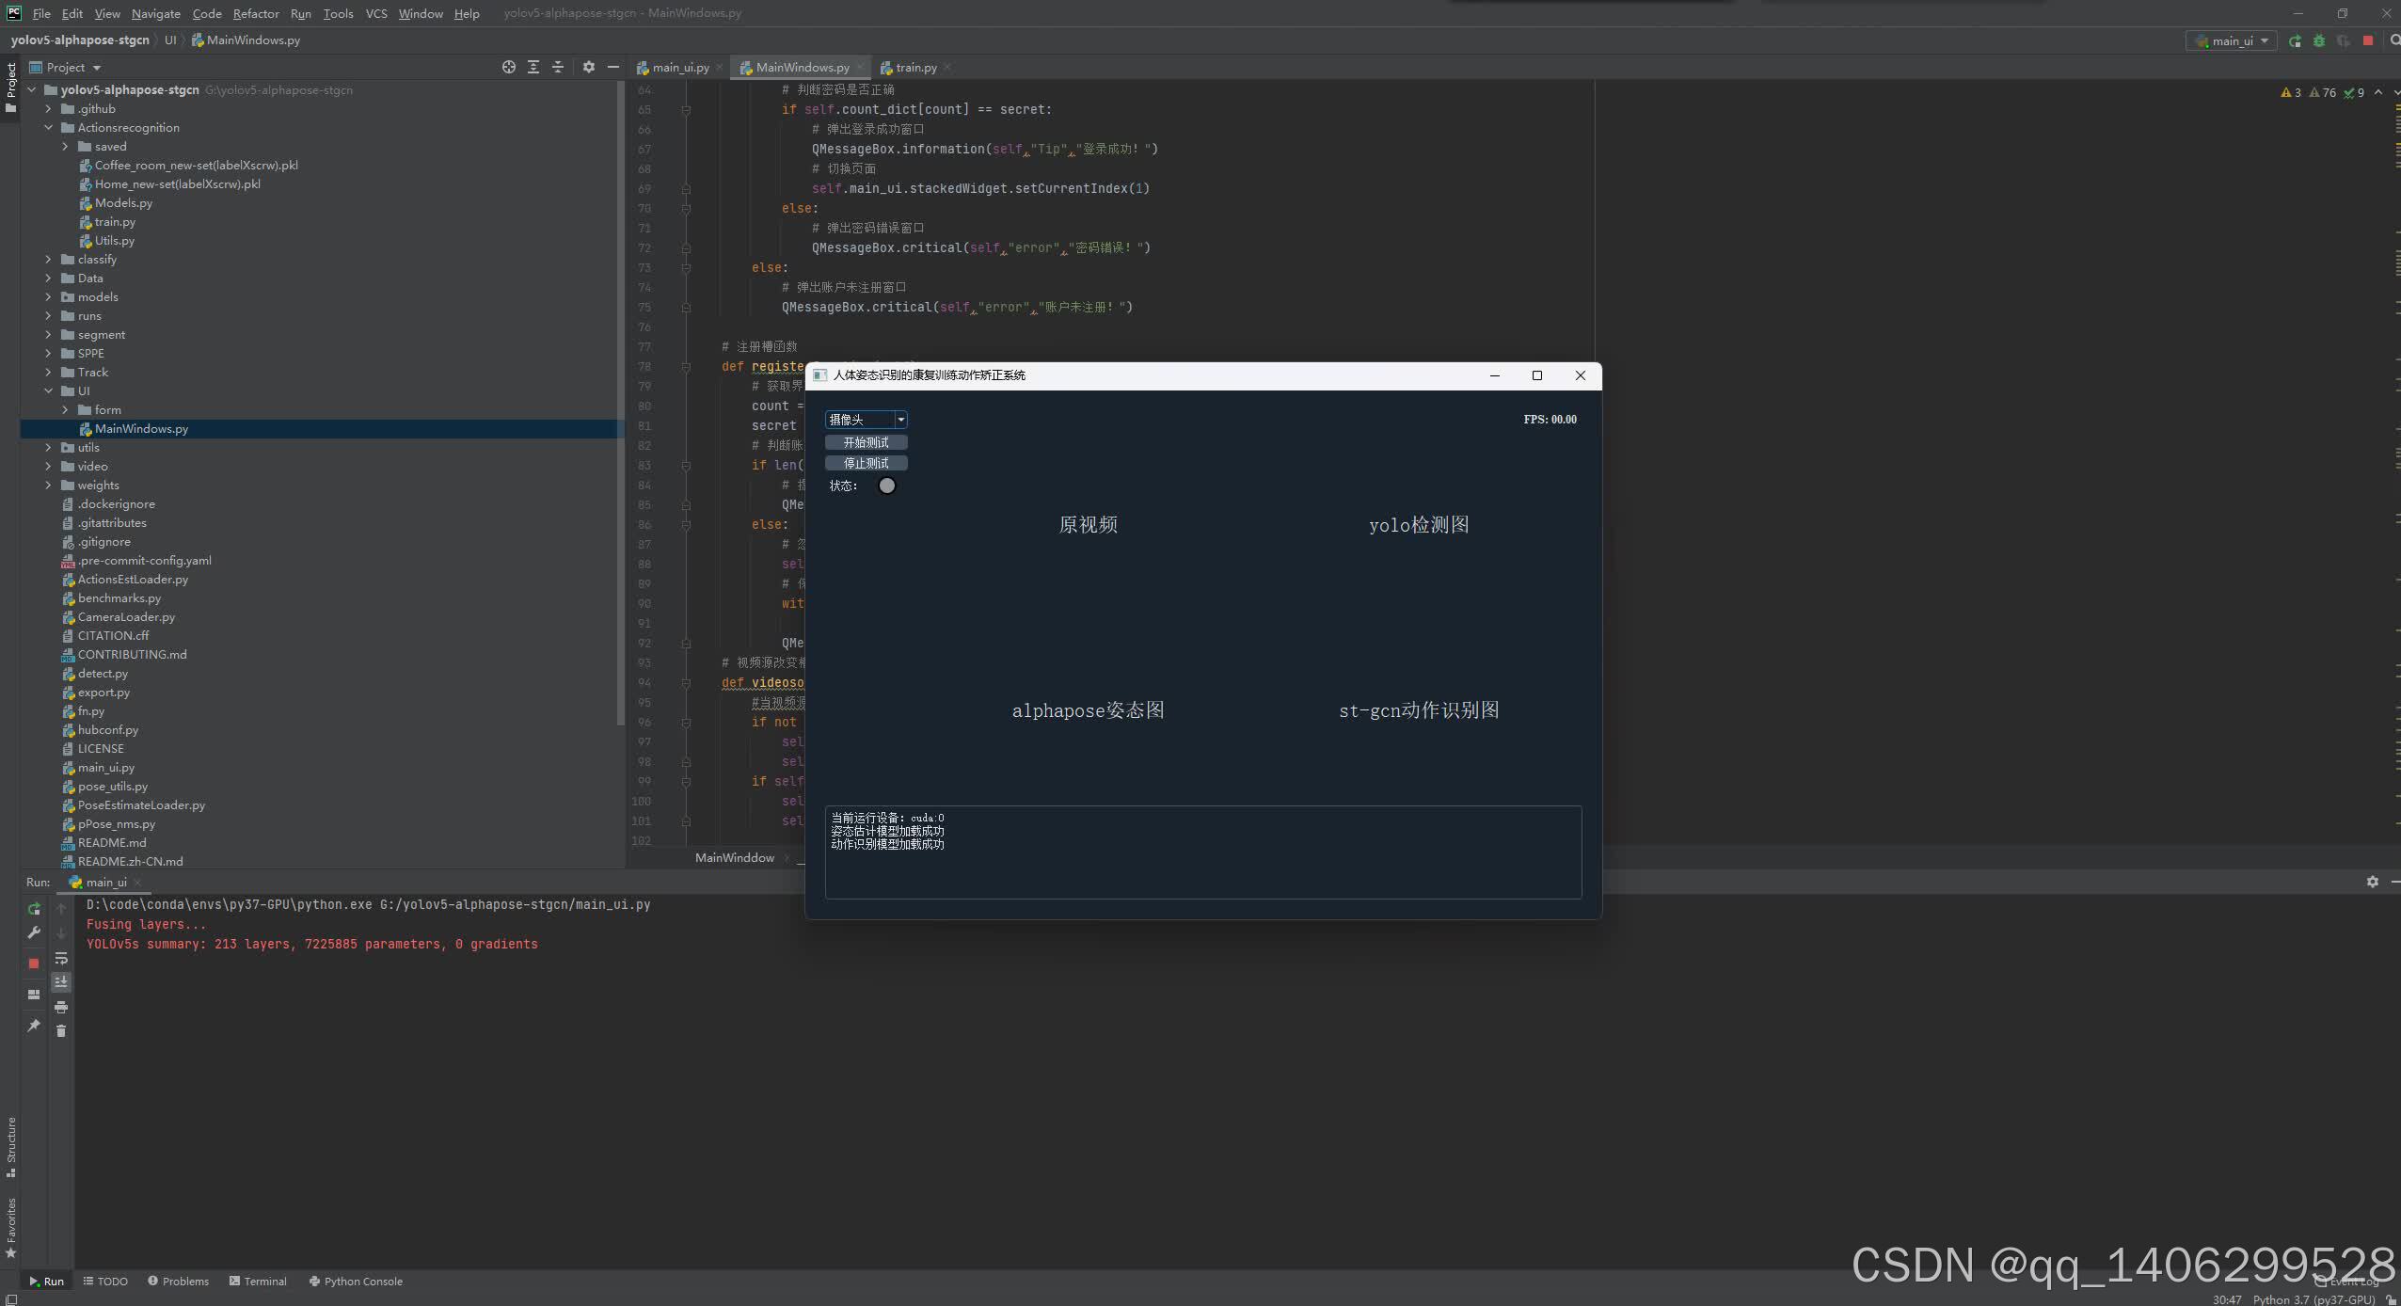Screen dimensions: 2401x1306
Task: Open the Refactor menu
Action: pyautogui.click(x=255, y=13)
